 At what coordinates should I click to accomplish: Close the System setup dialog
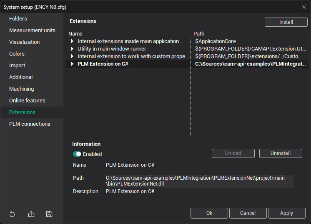303,6
